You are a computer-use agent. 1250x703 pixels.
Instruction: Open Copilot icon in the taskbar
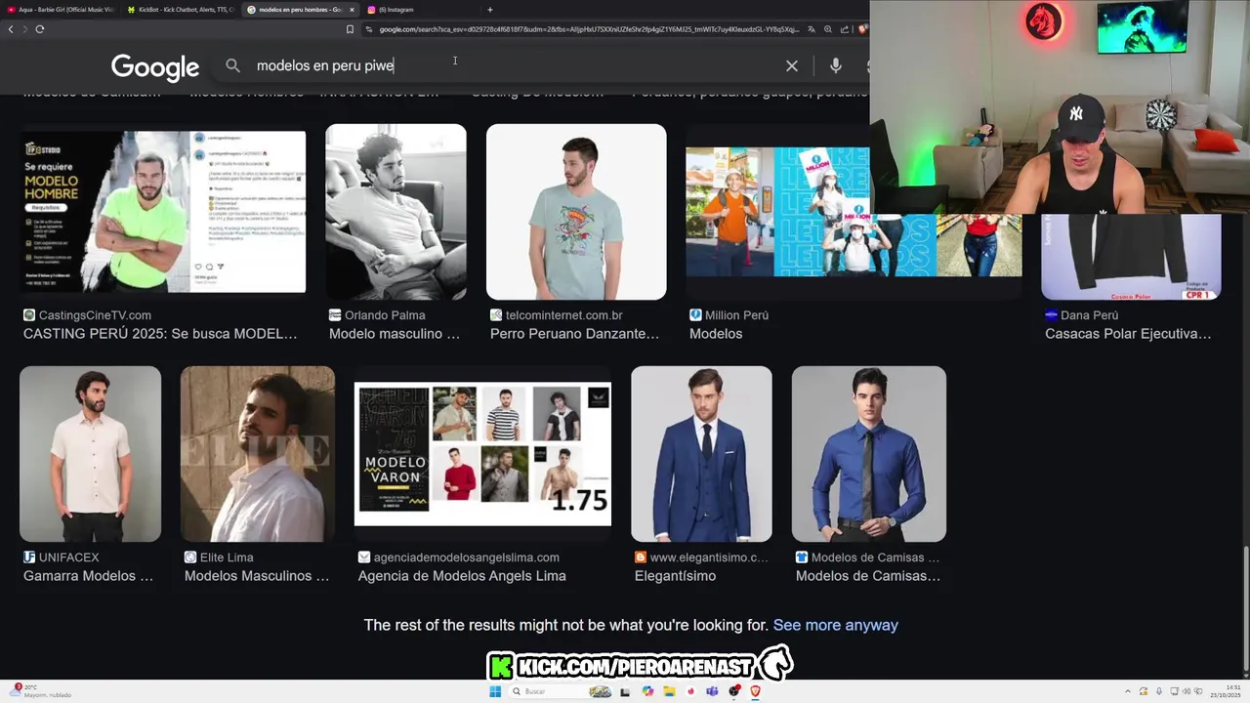point(647,691)
